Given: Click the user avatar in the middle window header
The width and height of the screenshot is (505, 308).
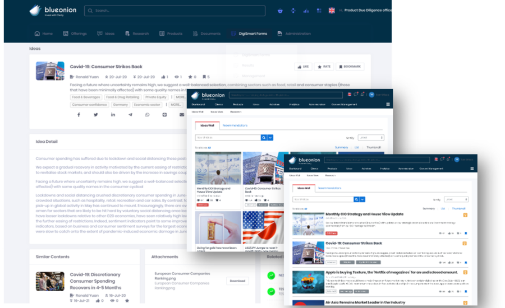Looking at the screenshot, I should click(371, 95).
